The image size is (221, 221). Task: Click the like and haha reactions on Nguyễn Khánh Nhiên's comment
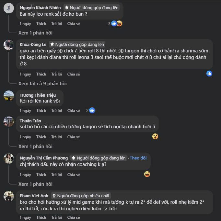tap(117, 23)
